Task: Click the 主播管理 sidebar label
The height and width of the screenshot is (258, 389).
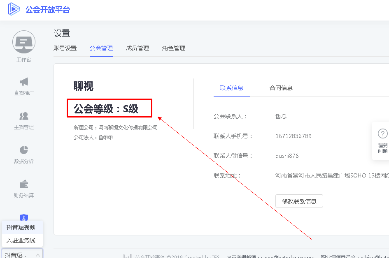Action: click(x=24, y=127)
